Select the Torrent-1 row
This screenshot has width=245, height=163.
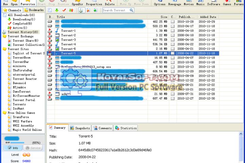point(133,31)
